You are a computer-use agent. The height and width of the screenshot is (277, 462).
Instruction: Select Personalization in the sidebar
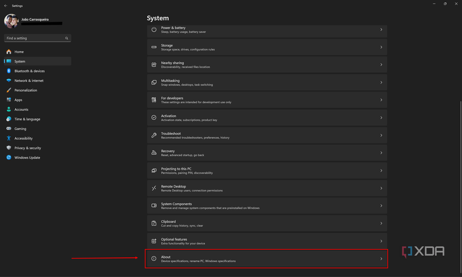coord(25,90)
